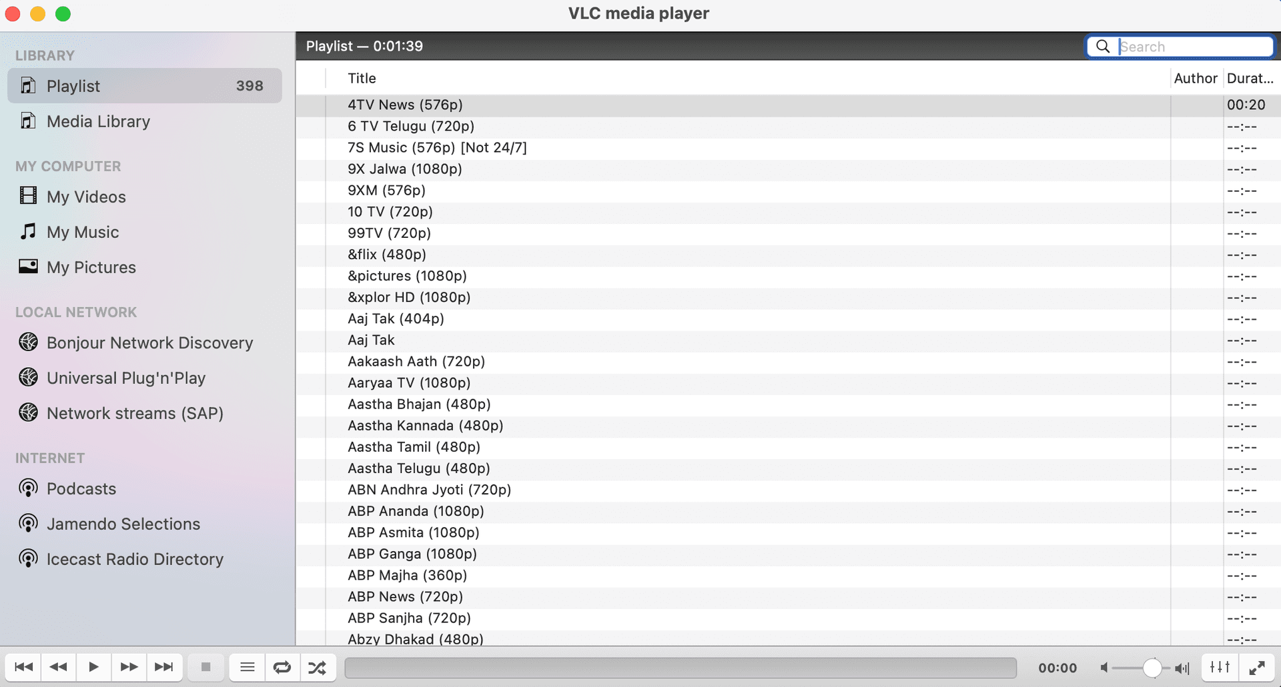The width and height of the screenshot is (1281, 687).
Task: Click the 398 playlist item count badge
Action: coord(250,86)
